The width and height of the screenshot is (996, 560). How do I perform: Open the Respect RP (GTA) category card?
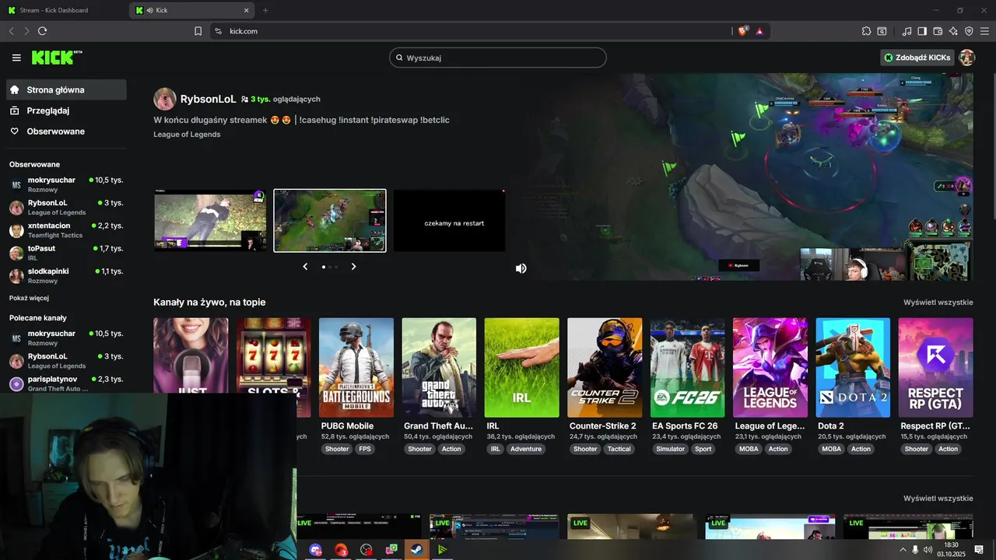pyautogui.click(x=935, y=367)
